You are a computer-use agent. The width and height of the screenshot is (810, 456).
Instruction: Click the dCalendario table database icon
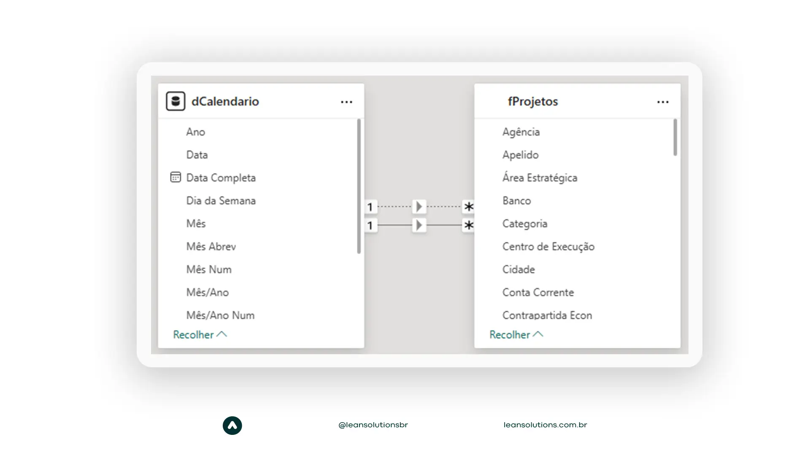pyautogui.click(x=175, y=101)
